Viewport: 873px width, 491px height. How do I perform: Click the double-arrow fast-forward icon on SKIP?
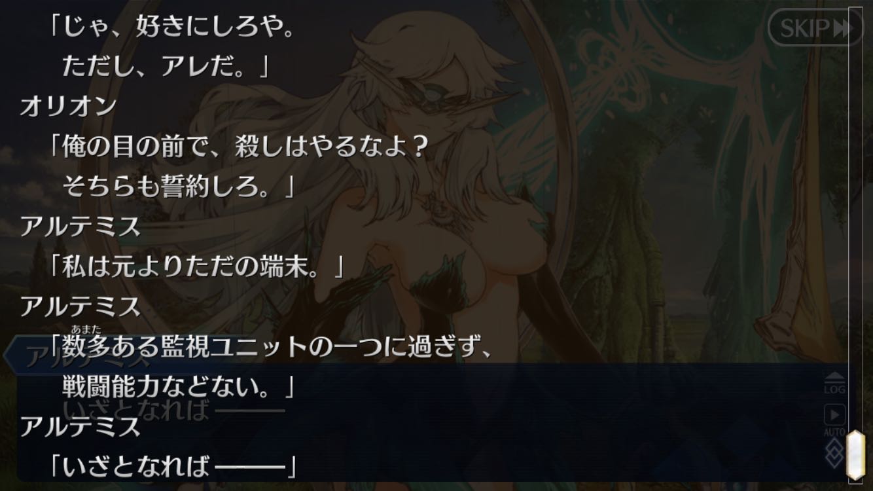coord(843,28)
